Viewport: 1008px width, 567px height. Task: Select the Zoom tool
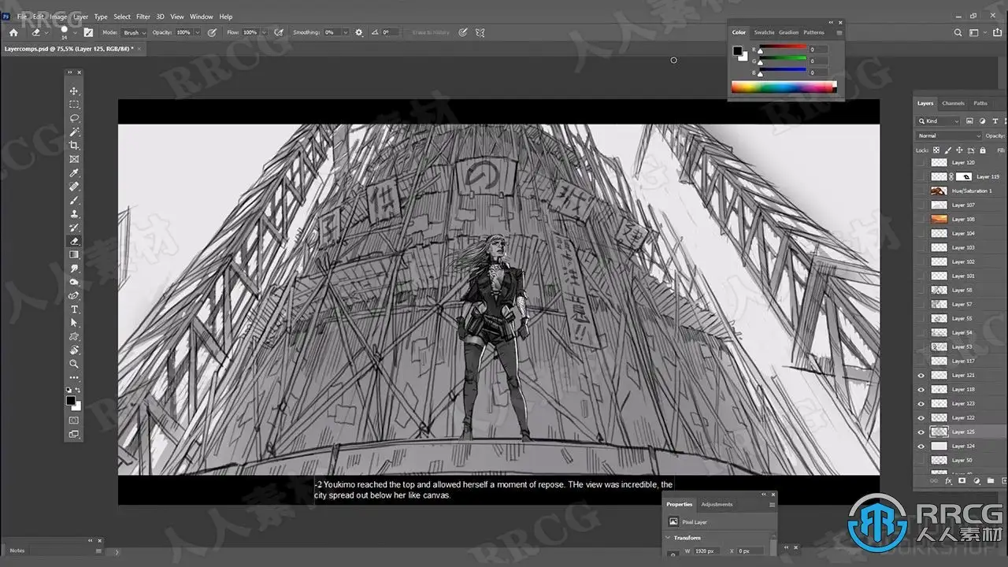pyautogui.click(x=74, y=364)
